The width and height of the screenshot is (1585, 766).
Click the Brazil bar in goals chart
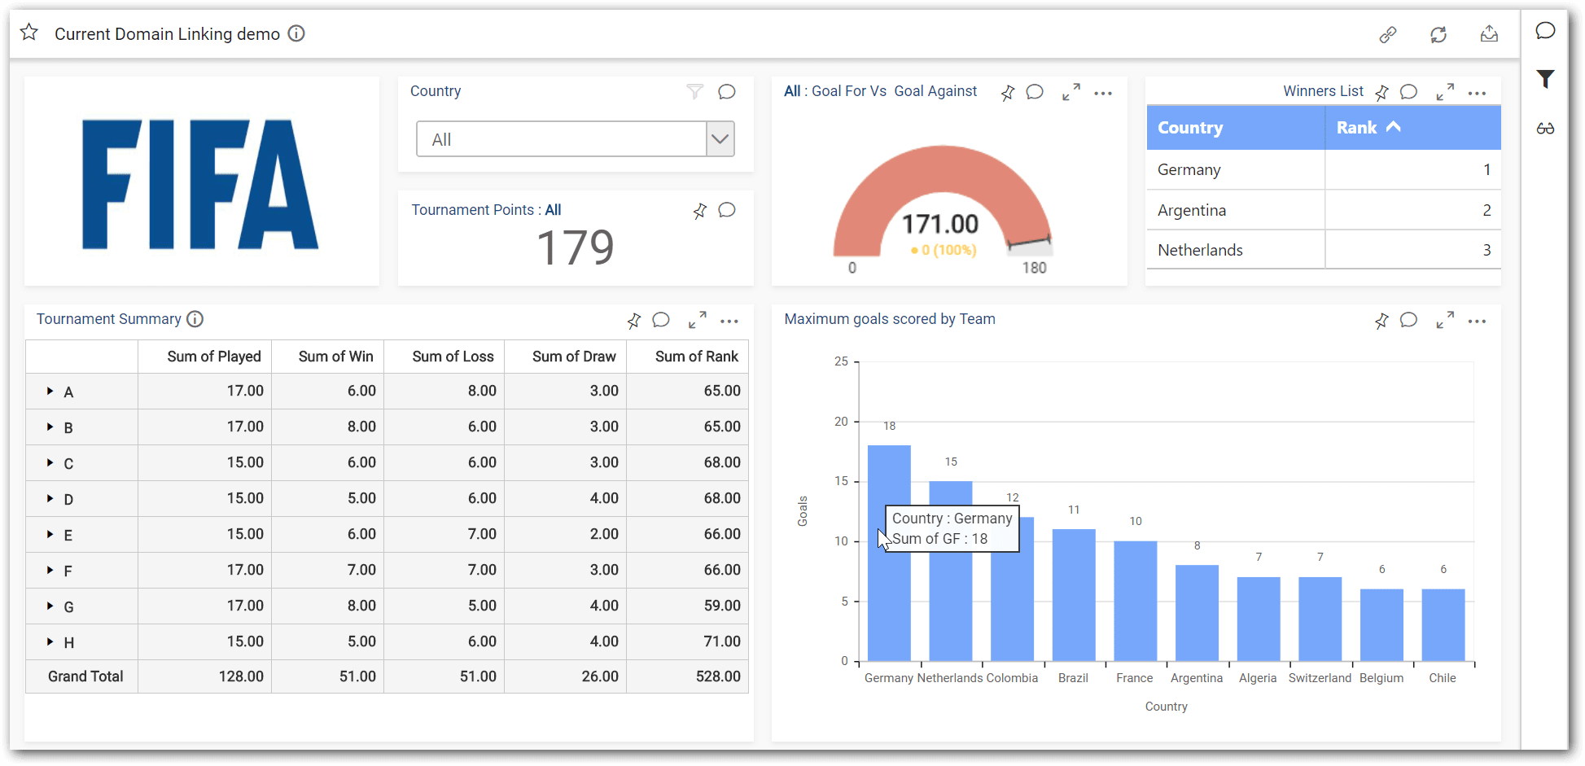coord(1074,595)
